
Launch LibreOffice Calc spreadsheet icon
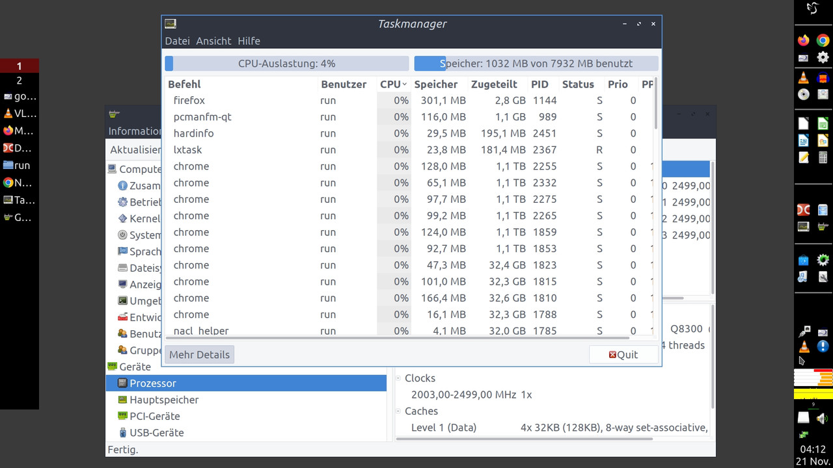point(823,123)
